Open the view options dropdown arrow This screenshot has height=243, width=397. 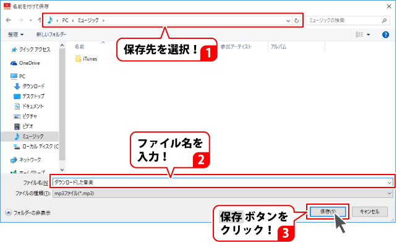click(369, 35)
